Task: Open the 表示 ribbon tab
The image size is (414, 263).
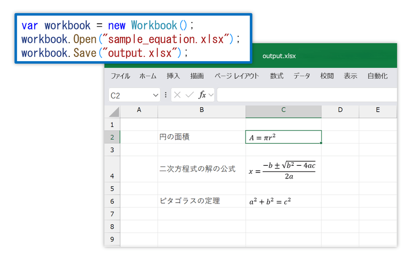Action: click(x=351, y=76)
